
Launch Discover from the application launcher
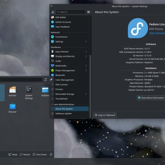tap(12, 108)
